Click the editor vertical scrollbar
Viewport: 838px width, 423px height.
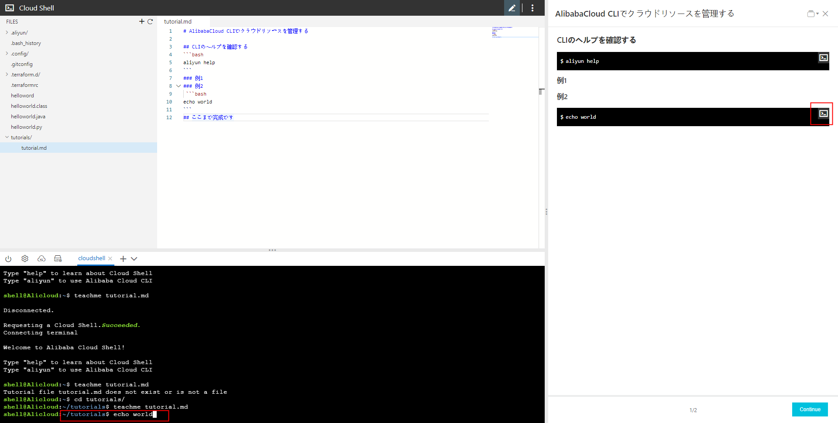[541, 138]
